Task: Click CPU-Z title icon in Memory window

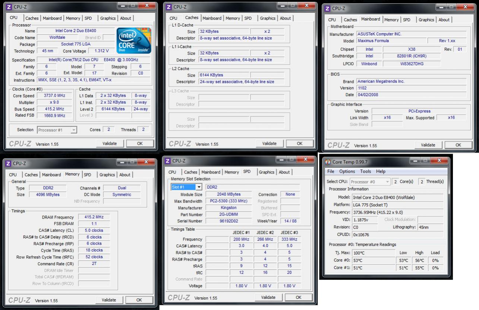Action: pyautogui.click(x=8, y=163)
